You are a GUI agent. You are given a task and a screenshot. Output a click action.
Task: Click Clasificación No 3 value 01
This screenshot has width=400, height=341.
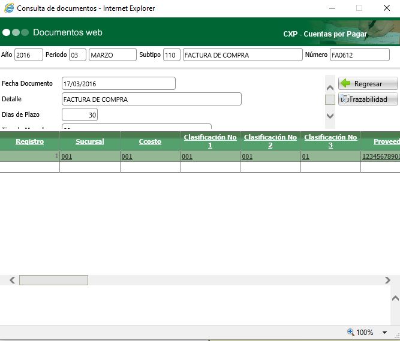(306, 156)
